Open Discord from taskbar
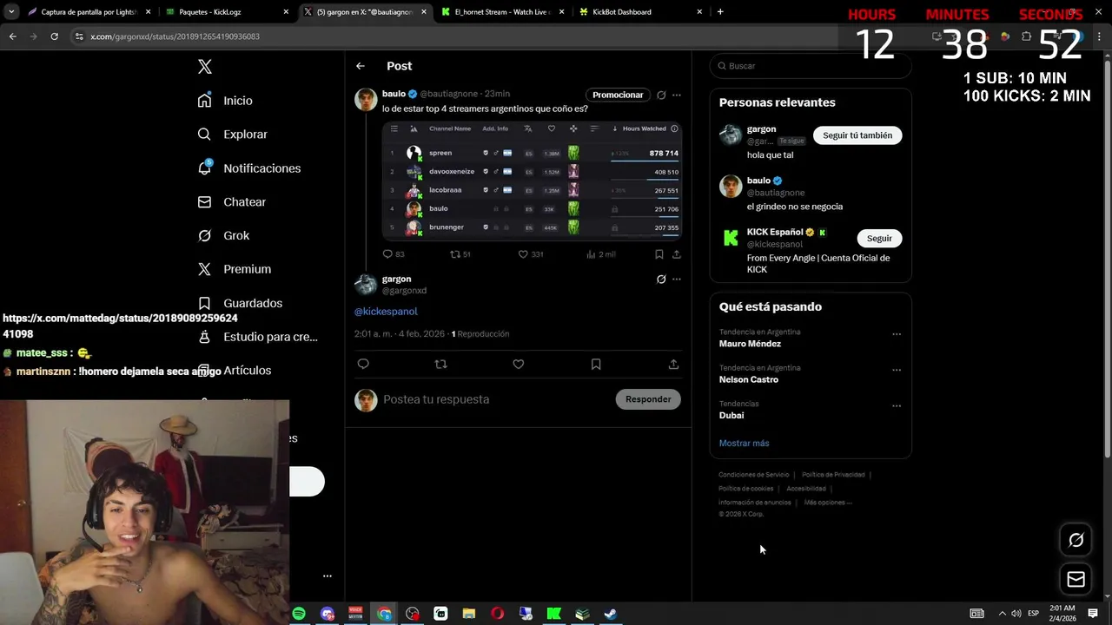 pyautogui.click(x=328, y=614)
